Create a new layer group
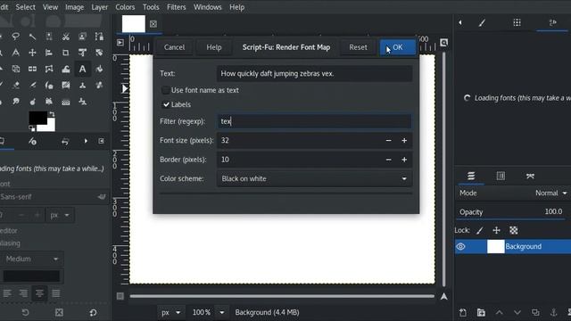This screenshot has height=321, width=571. click(x=481, y=312)
